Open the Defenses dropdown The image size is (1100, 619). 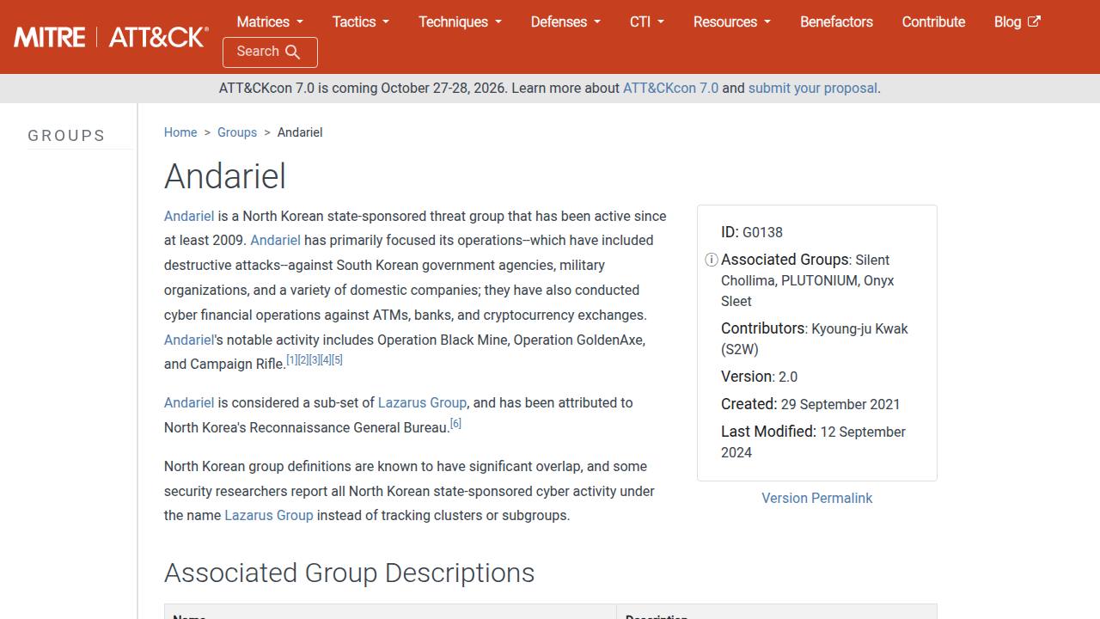(565, 21)
